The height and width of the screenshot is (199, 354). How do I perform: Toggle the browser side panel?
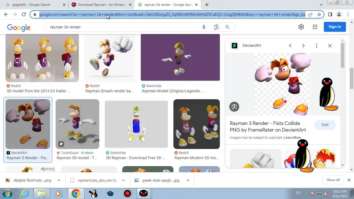point(330,14)
